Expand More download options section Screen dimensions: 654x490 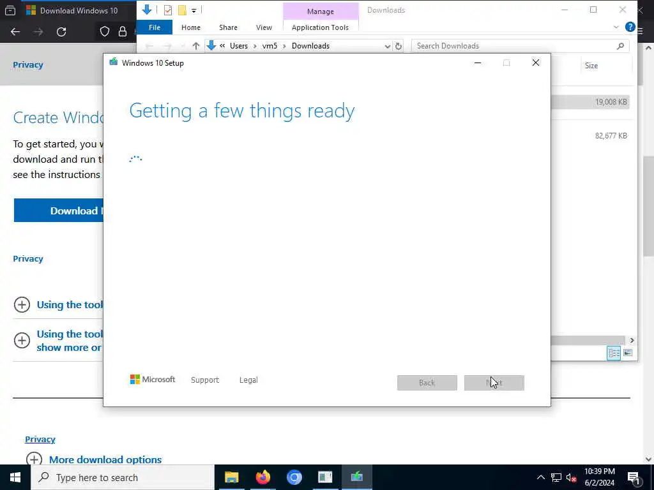(x=34, y=459)
